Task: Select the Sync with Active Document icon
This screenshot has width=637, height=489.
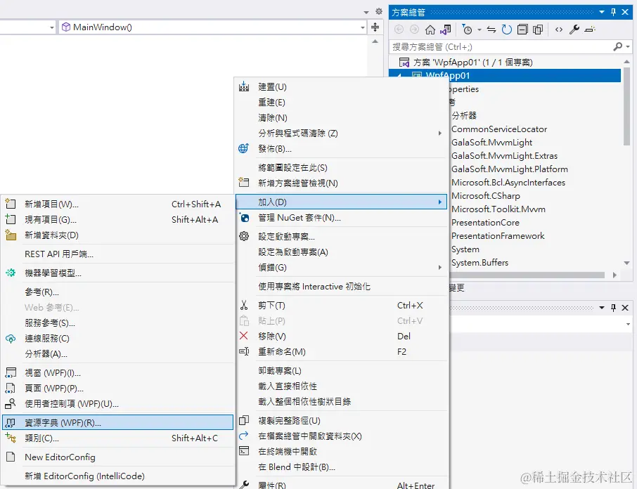Action: click(491, 29)
